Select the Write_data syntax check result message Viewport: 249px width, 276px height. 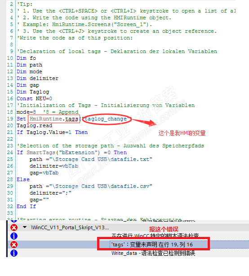(153, 253)
